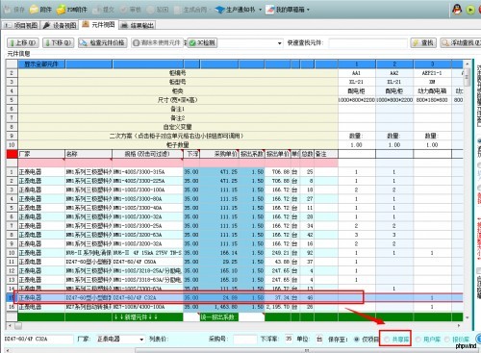
Task: Switch to the 项目视图 tab
Action: pos(21,25)
